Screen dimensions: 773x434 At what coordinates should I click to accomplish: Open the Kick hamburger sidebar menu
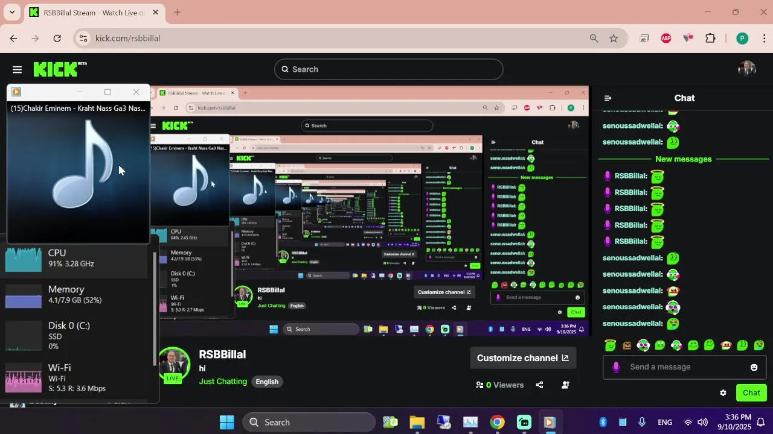17,69
